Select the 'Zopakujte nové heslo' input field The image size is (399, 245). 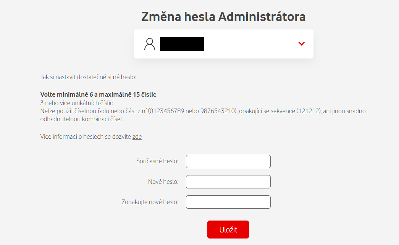(x=228, y=202)
